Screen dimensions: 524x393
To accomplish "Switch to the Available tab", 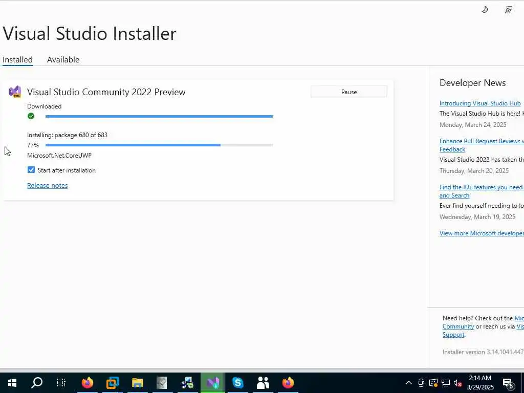I will (x=63, y=59).
